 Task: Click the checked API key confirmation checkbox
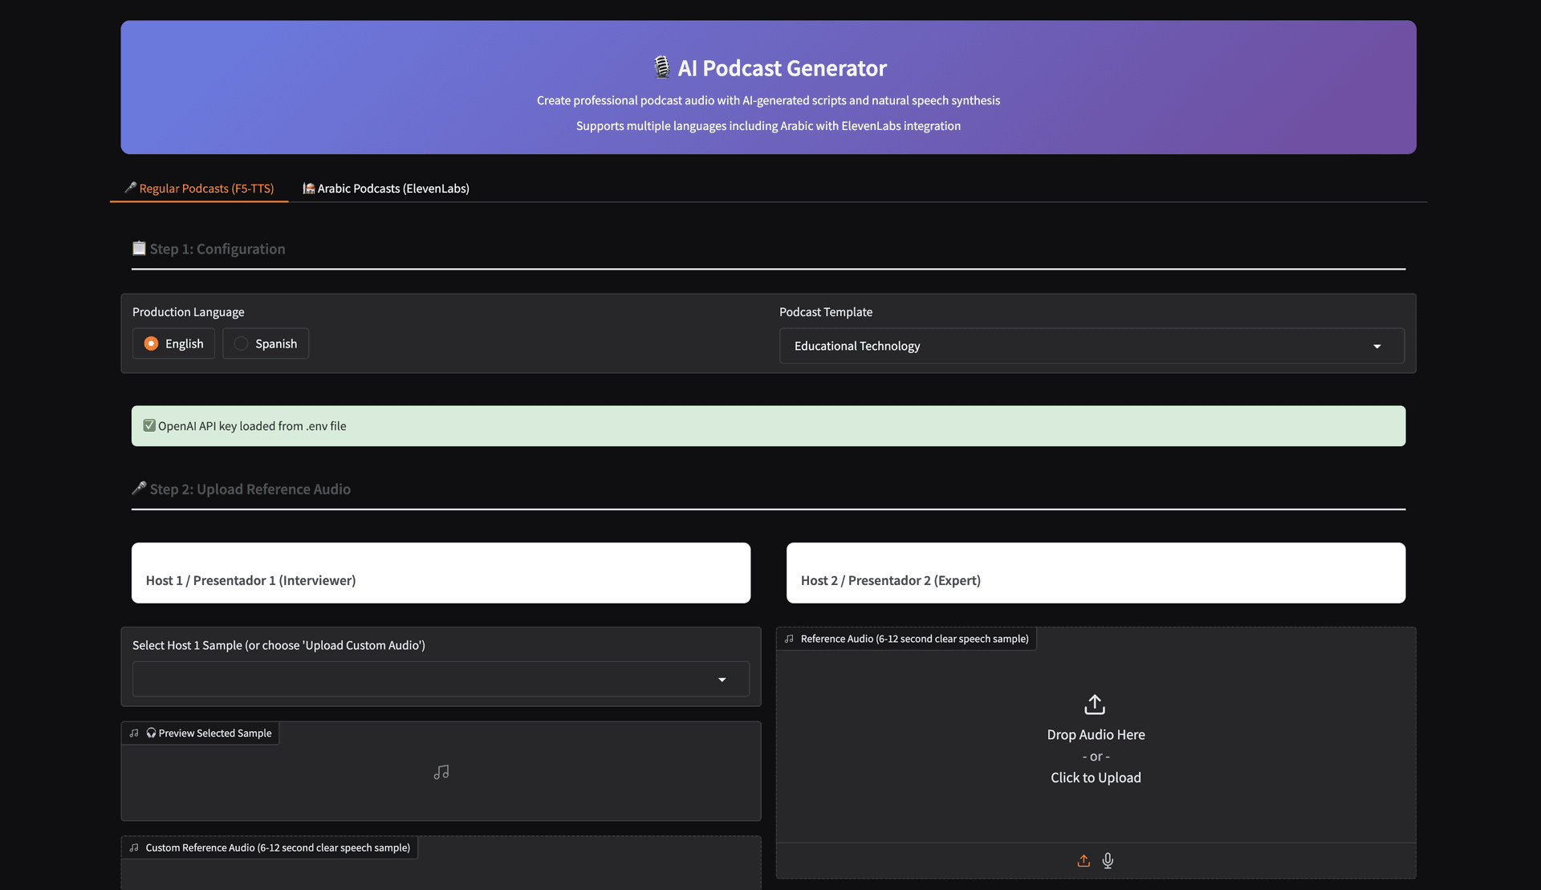148,425
